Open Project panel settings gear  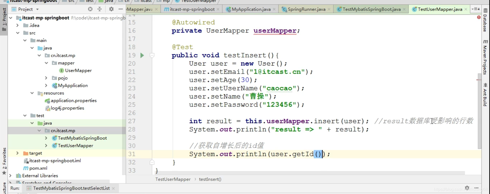111,9
